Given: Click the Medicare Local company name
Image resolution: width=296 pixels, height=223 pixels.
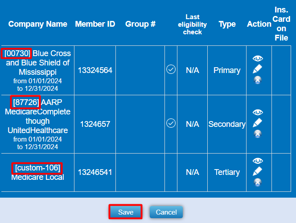Looking at the screenshot, I should pos(37,177).
